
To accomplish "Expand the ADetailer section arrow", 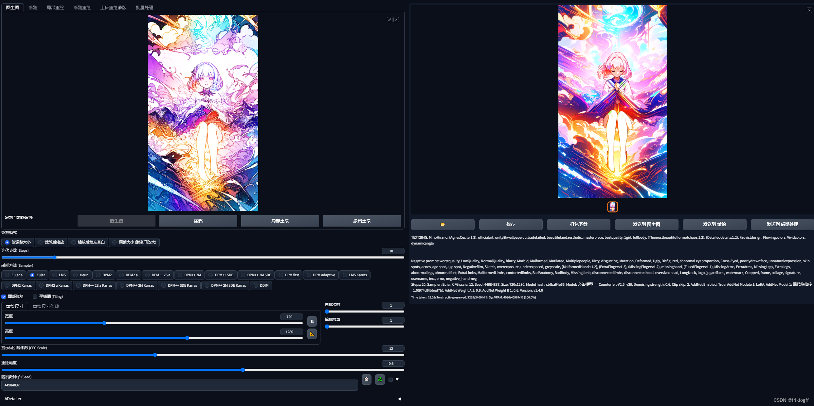I will 399,399.
